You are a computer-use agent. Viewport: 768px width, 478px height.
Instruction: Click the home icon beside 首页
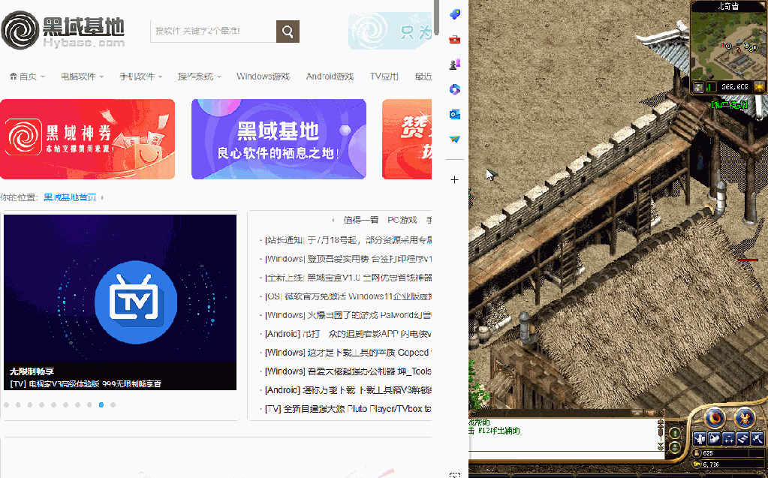pos(14,77)
